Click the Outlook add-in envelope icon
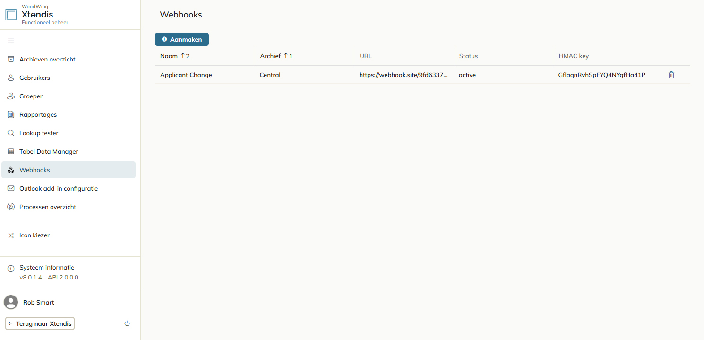 coord(11,188)
